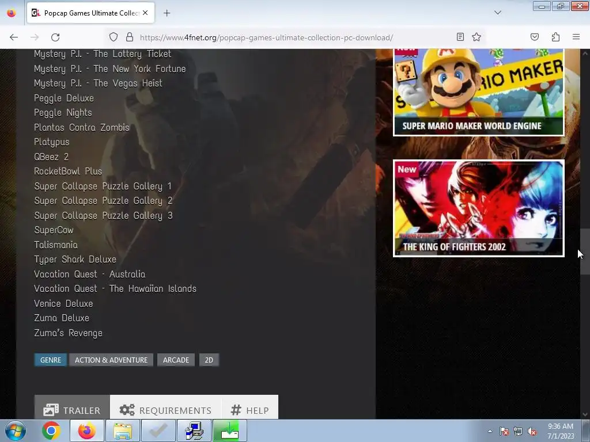Open the tracking protection shield icon

pos(114,37)
